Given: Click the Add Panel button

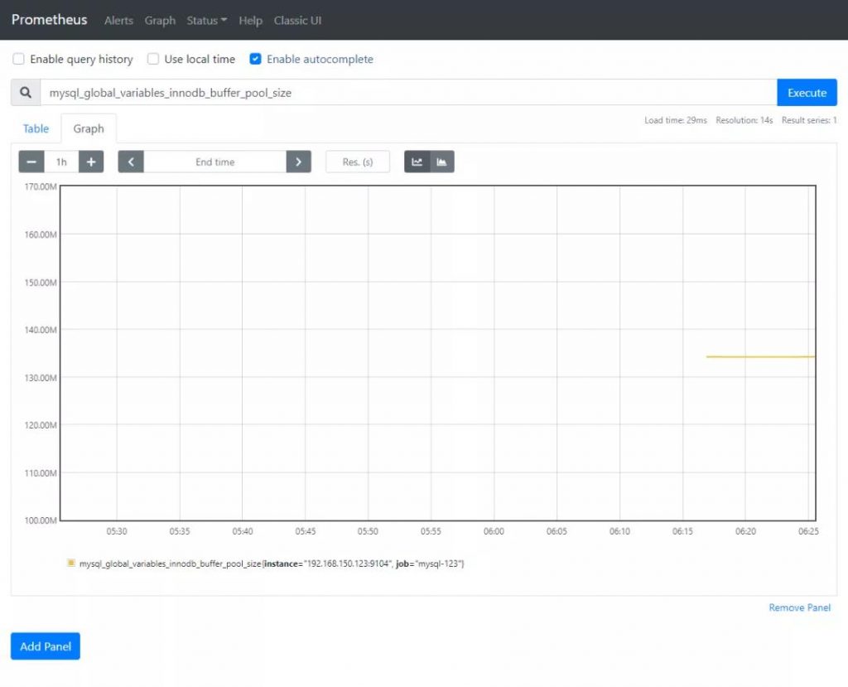Looking at the screenshot, I should [x=46, y=646].
